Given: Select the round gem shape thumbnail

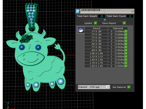Looking at the screenshot, I should 81,30.
